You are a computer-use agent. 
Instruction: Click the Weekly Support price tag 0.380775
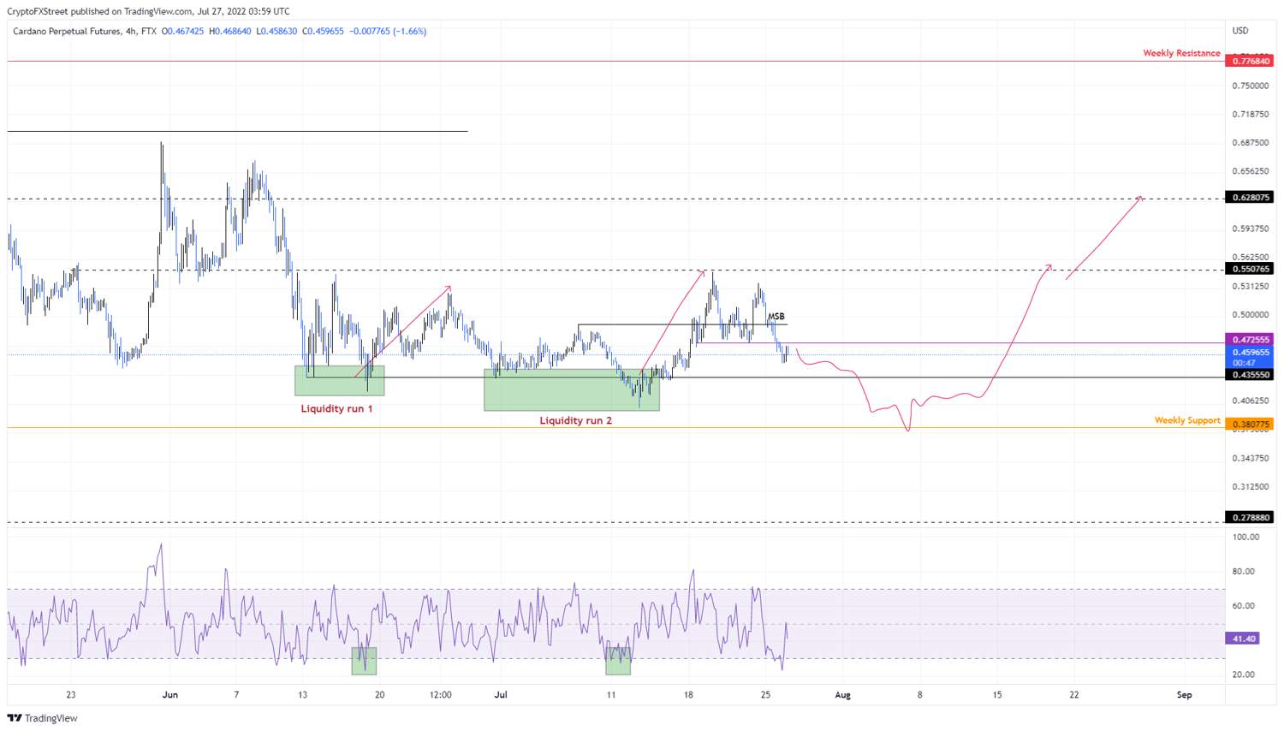[1250, 424]
